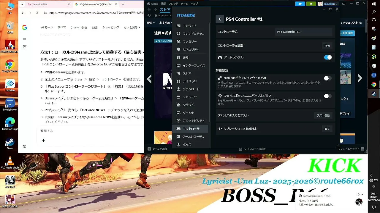Image resolution: width=380 pixels, height=213 pixels.
Task: Open Google Chrome desktop shortcut
Action: coord(10,66)
